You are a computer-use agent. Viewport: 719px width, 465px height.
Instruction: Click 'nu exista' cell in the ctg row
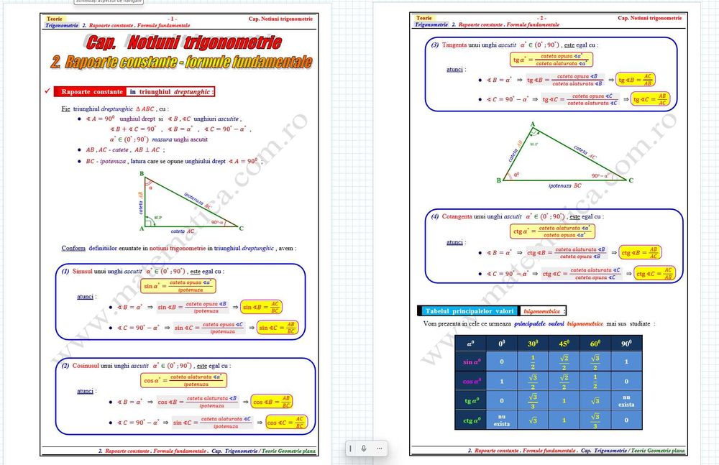coord(502,420)
